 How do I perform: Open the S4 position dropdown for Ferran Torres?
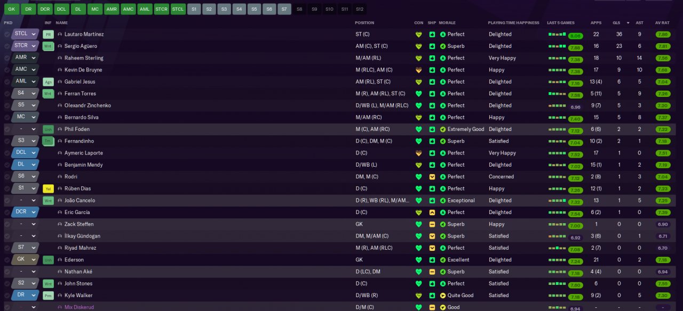point(25,93)
